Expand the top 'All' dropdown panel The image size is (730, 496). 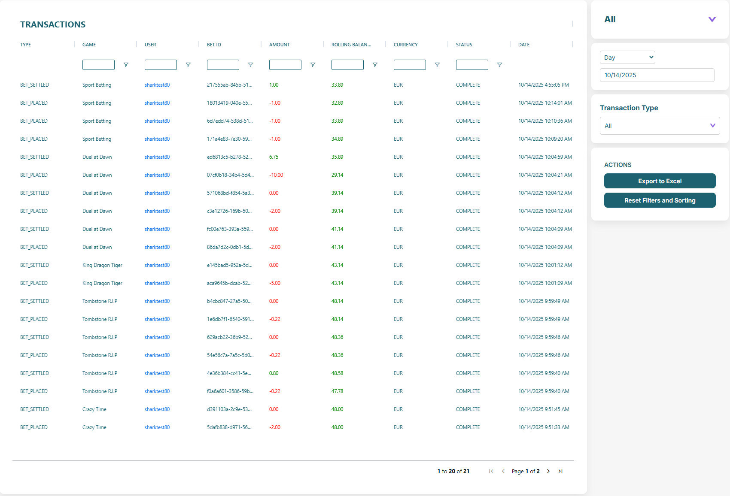click(x=712, y=19)
